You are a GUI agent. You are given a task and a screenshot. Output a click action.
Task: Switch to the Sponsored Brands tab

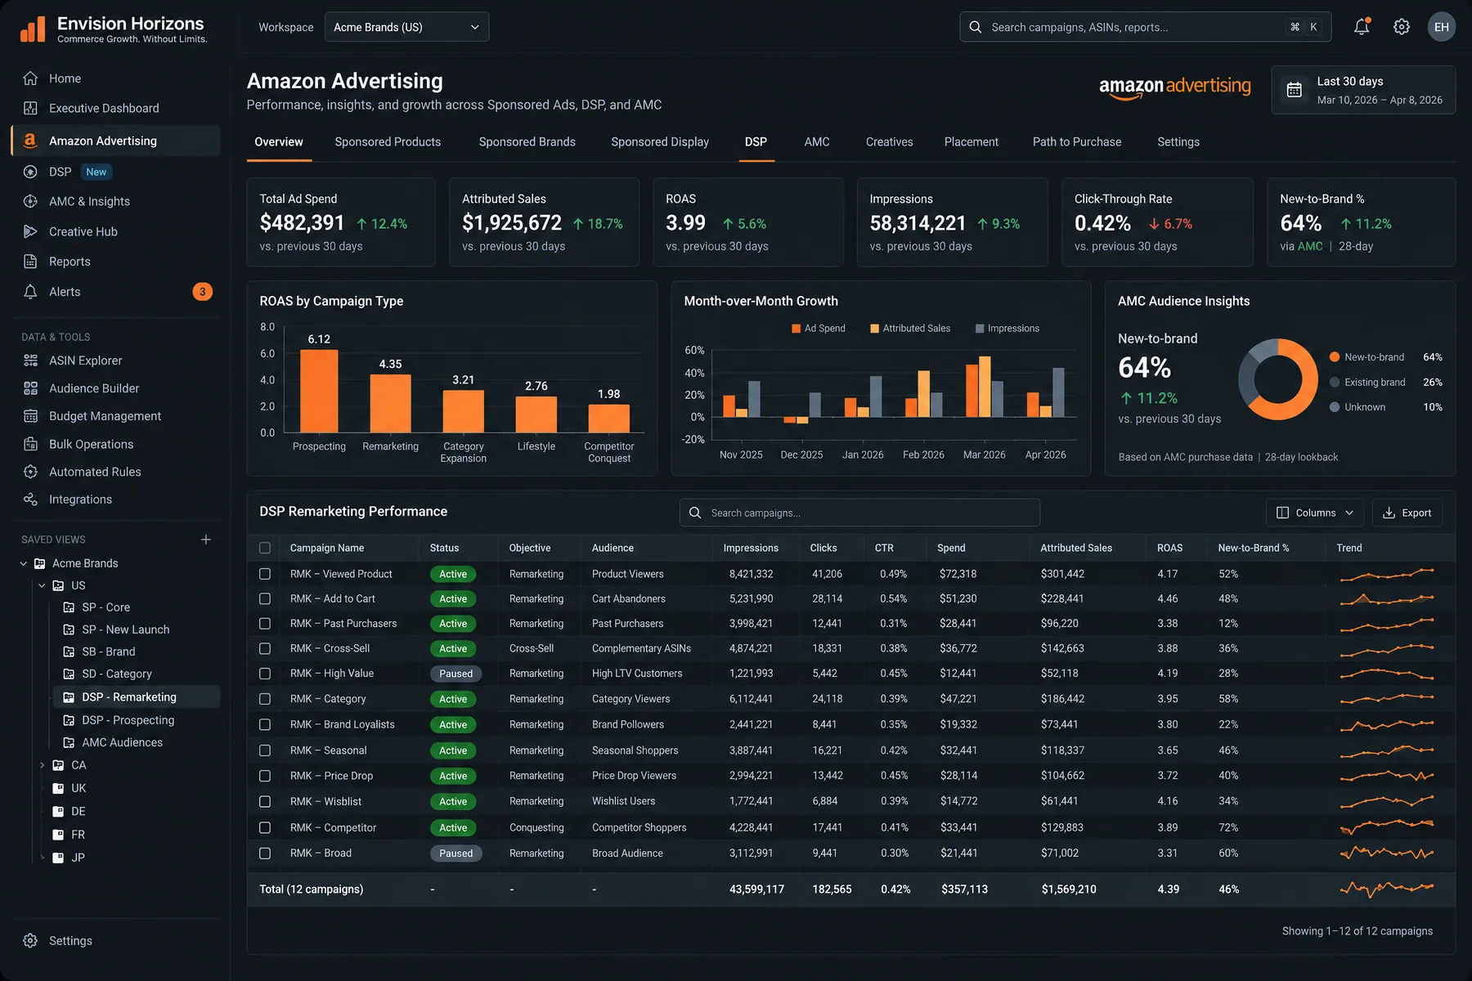[x=527, y=142]
